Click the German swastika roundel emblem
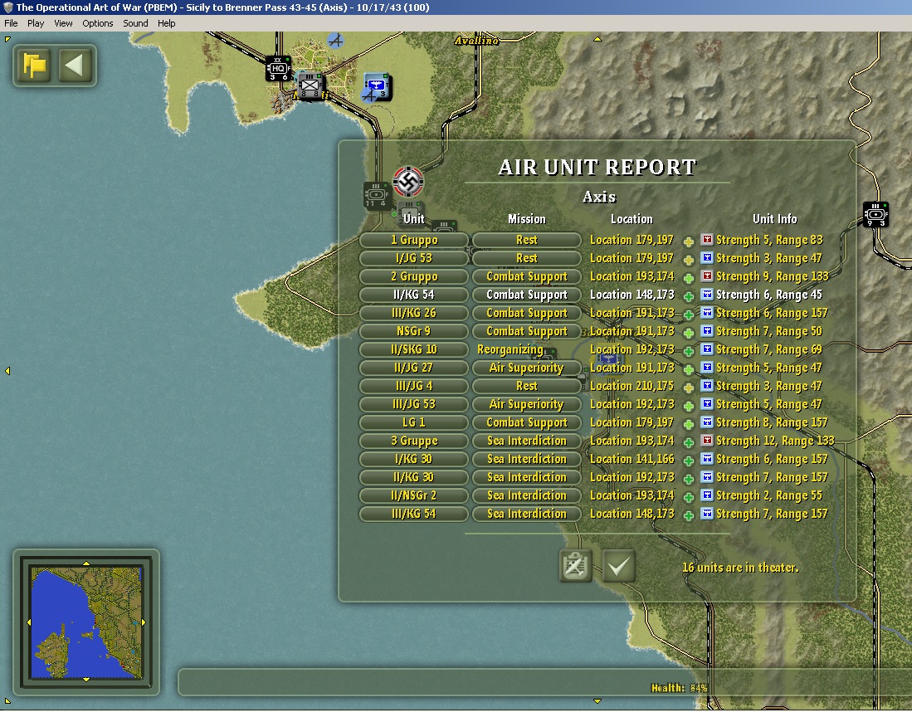 tap(407, 182)
